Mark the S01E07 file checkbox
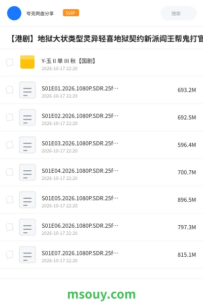Image resolution: width=203 pixels, height=305 pixels. pyautogui.click(x=10, y=255)
